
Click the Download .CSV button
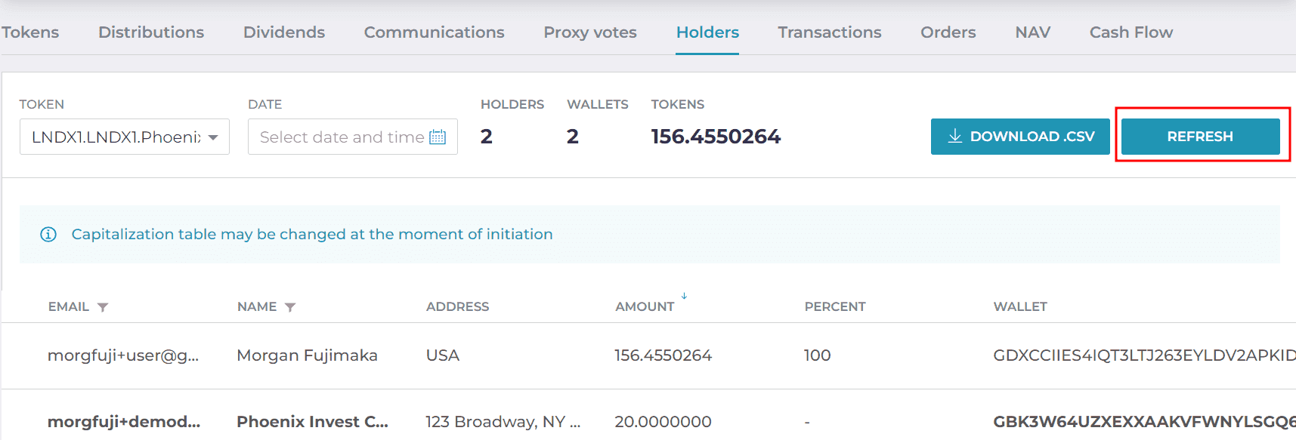coord(1020,137)
